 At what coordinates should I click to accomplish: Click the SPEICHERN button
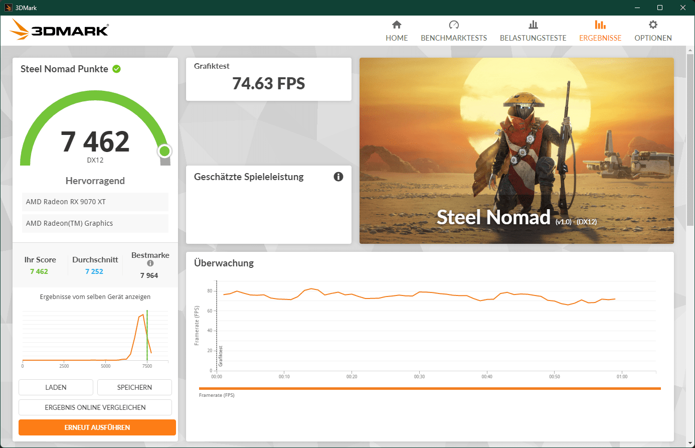tap(134, 387)
